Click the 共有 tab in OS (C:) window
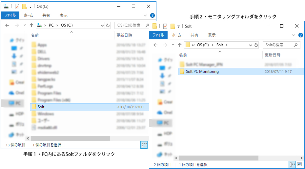305x169 pixels. pos(46,15)
